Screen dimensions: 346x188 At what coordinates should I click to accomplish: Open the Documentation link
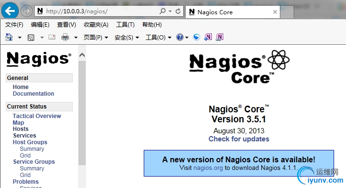coord(33,94)
